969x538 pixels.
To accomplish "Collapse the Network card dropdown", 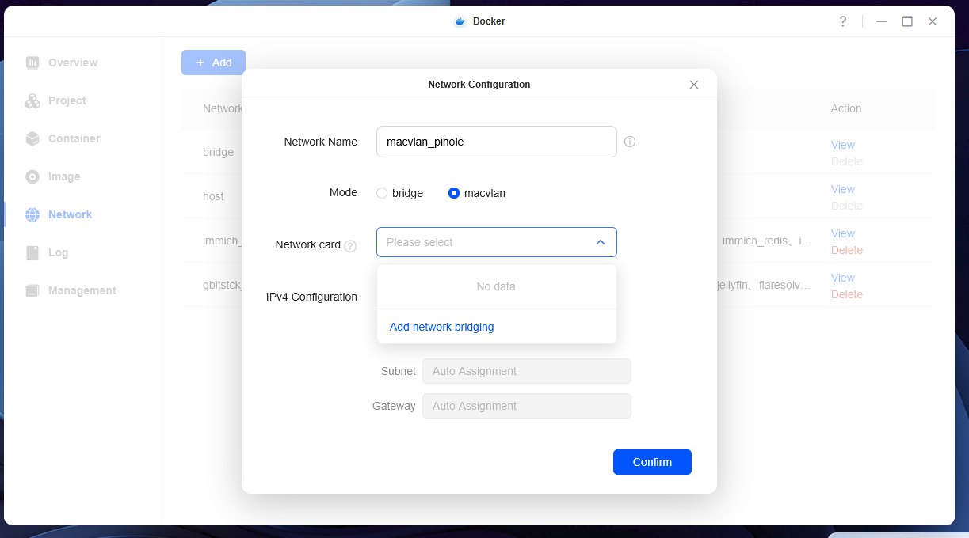I will click(x=600, y=242).
